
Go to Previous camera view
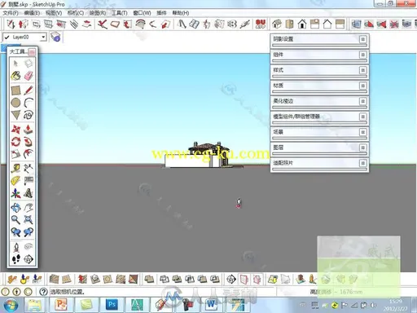[15, 231]
